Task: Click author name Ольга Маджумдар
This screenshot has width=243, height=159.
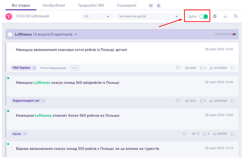Action: tap(53, 68)
